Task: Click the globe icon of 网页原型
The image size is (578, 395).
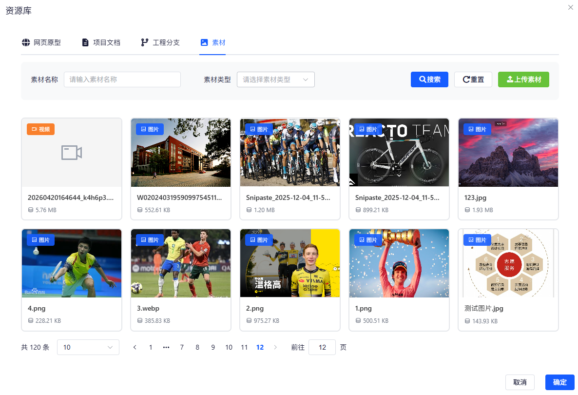Action: pyautogui.click(x=26, y=42)
